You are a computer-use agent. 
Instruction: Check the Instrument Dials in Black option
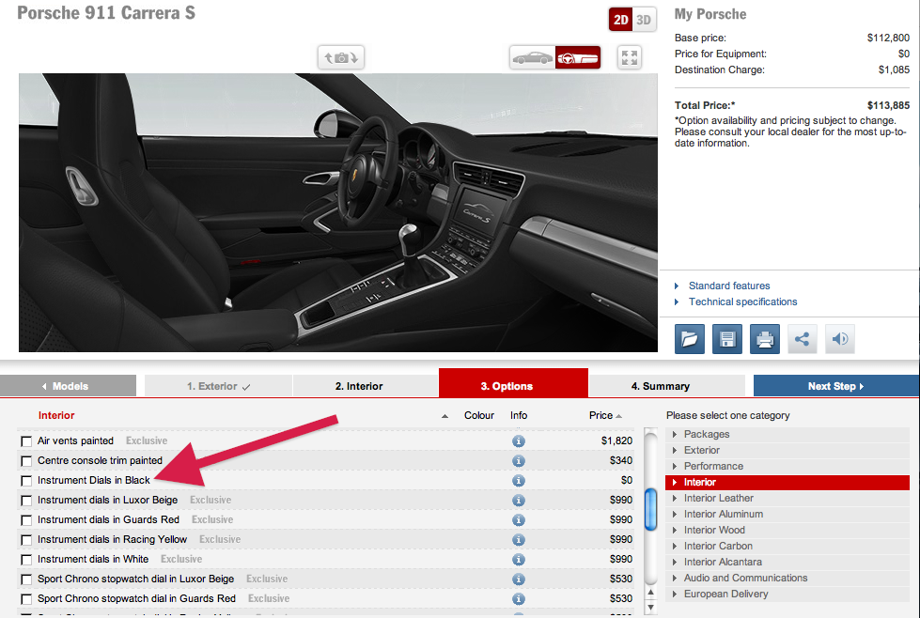point(26,481)
